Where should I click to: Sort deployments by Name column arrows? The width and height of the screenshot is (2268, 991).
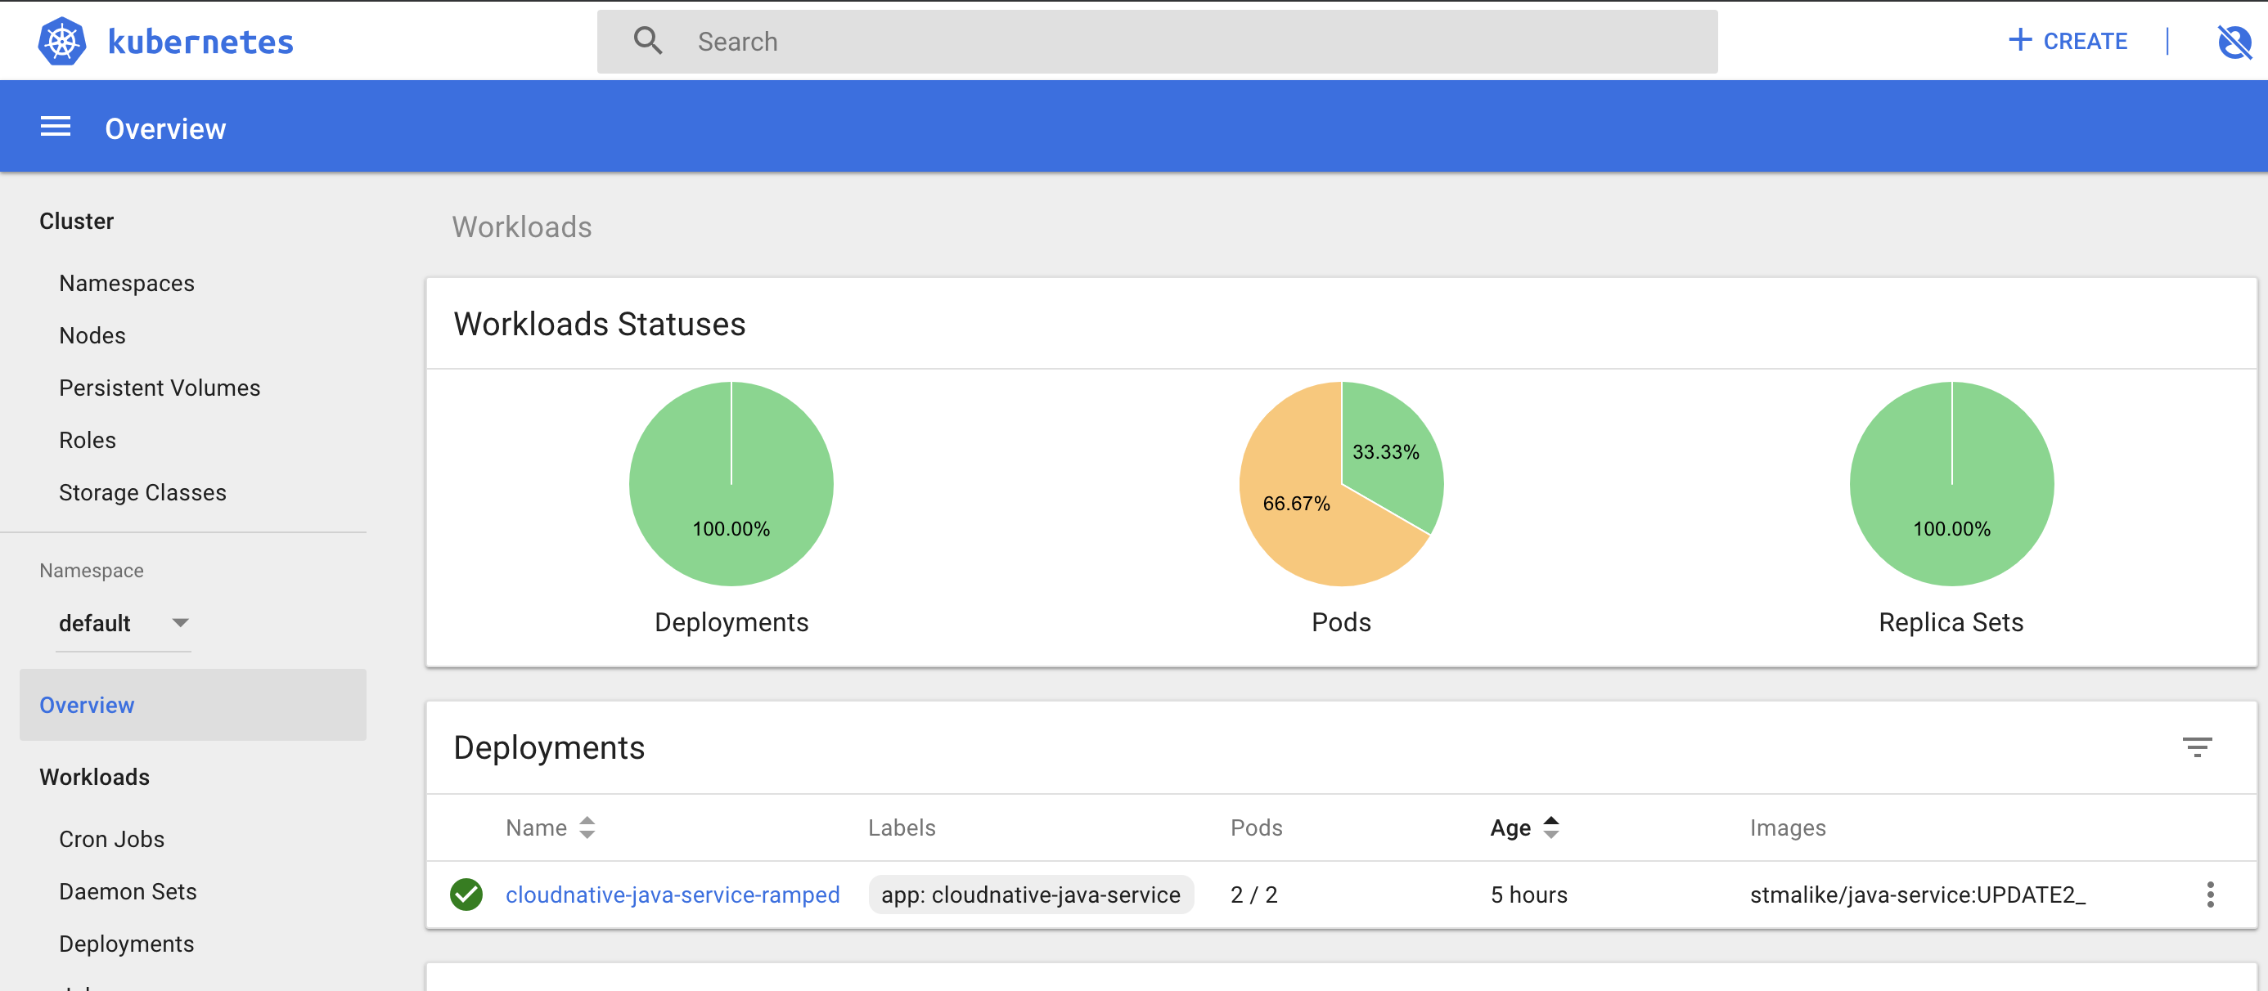pyautogui.click(x=587, y=827)
